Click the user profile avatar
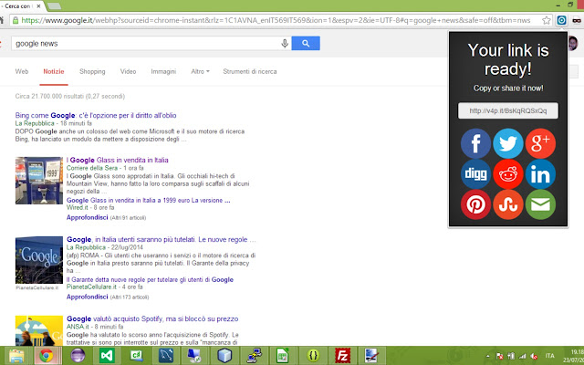The image size is (584, 365). [573, 44]
